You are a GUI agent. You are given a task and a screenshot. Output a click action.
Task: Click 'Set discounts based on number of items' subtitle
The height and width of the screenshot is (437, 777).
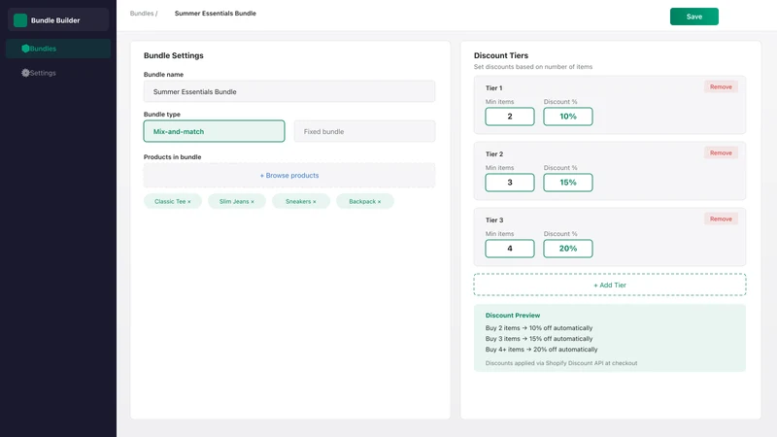532,67
